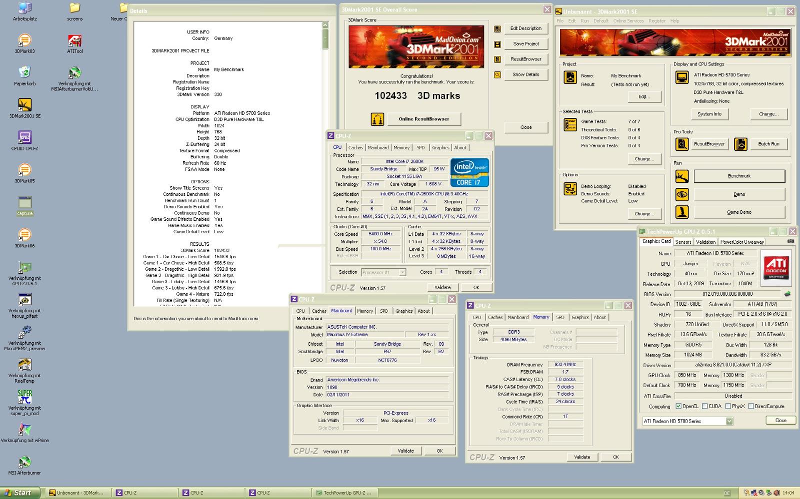Screen dimensions: 800x499
Task: Click the Maximus IV Extreme model field
Action: coord(365,335)
